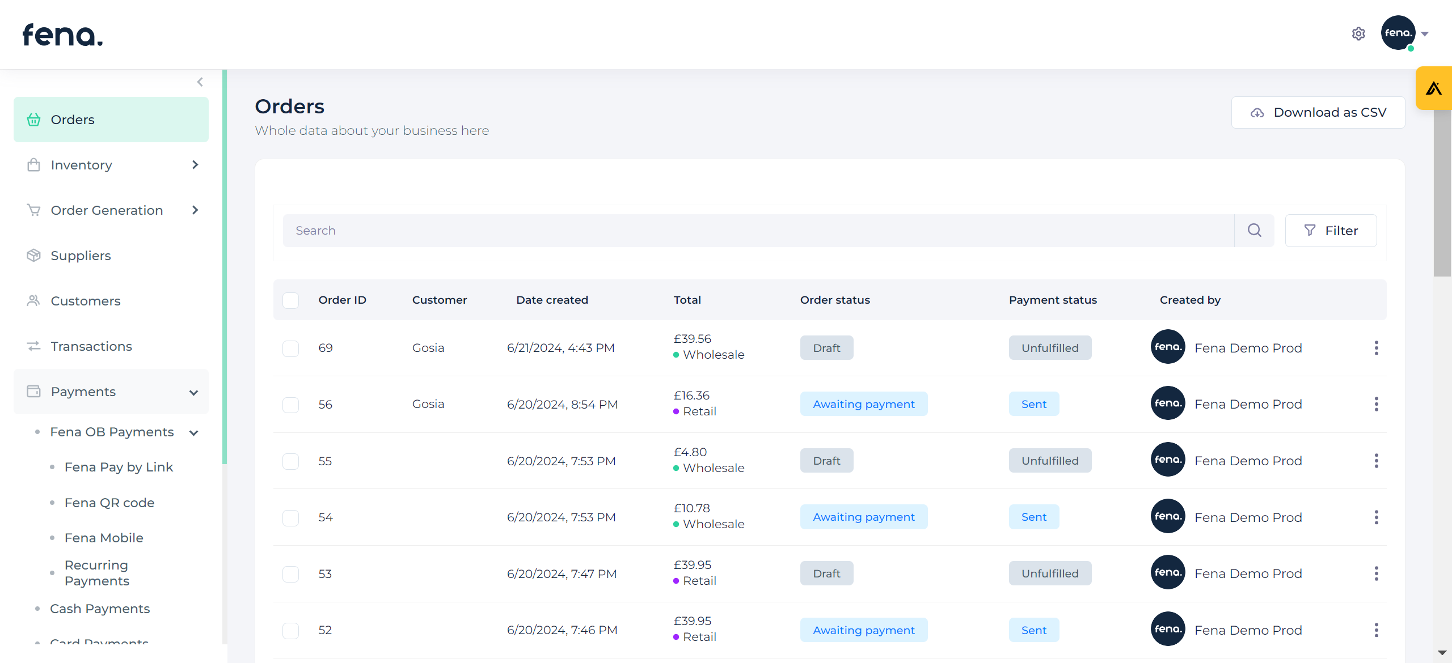
Task: Open Customers in the sidebar
Action: pyautogui.click(x=86, y=301)
